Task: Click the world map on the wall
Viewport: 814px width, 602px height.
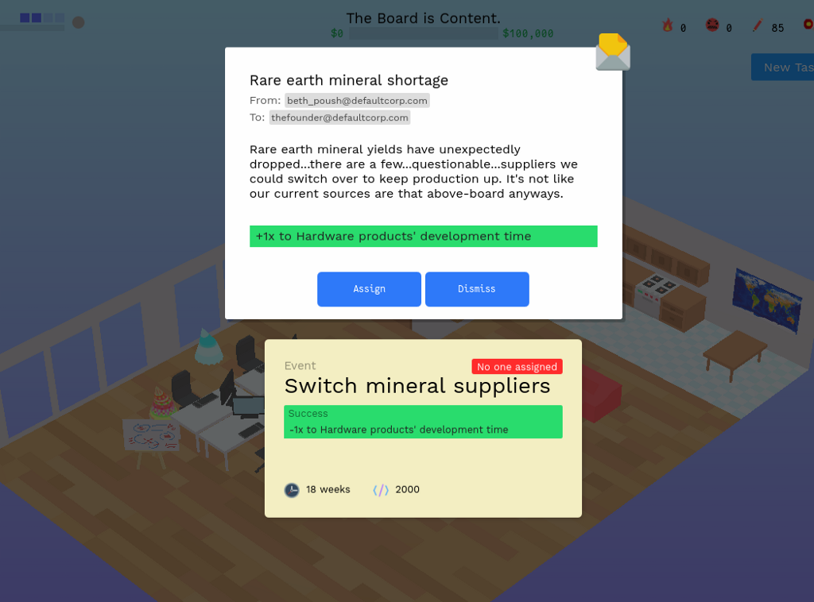Action: [767, 300]
